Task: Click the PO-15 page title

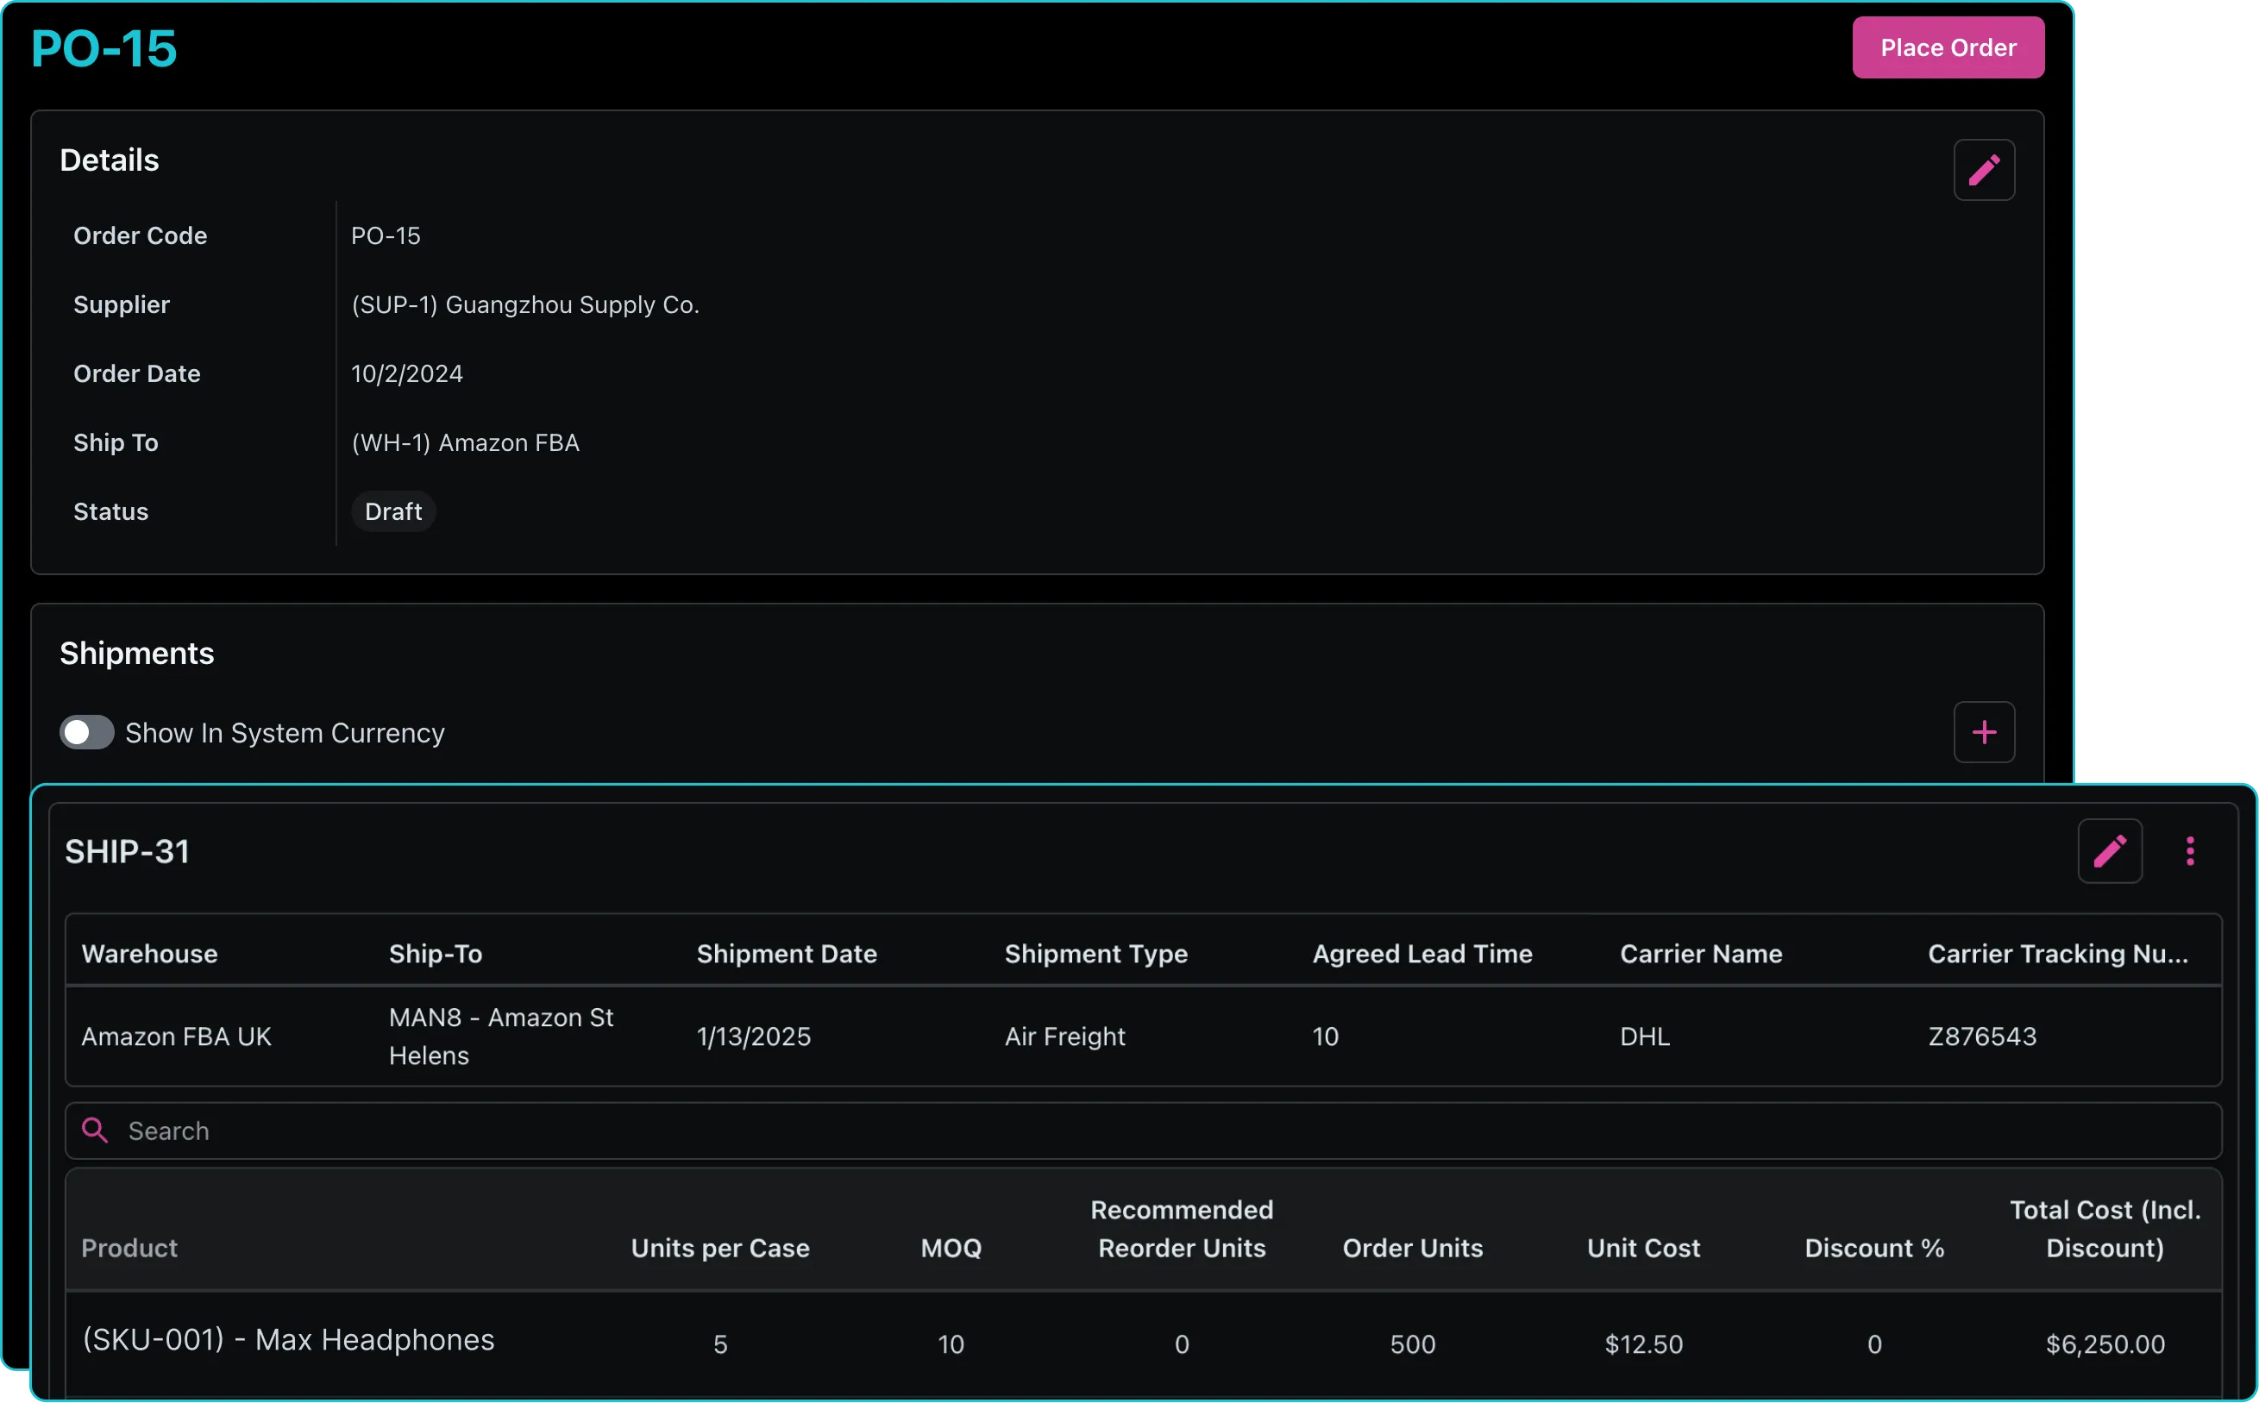Action: pyautogui.click(x=104, y=48)
